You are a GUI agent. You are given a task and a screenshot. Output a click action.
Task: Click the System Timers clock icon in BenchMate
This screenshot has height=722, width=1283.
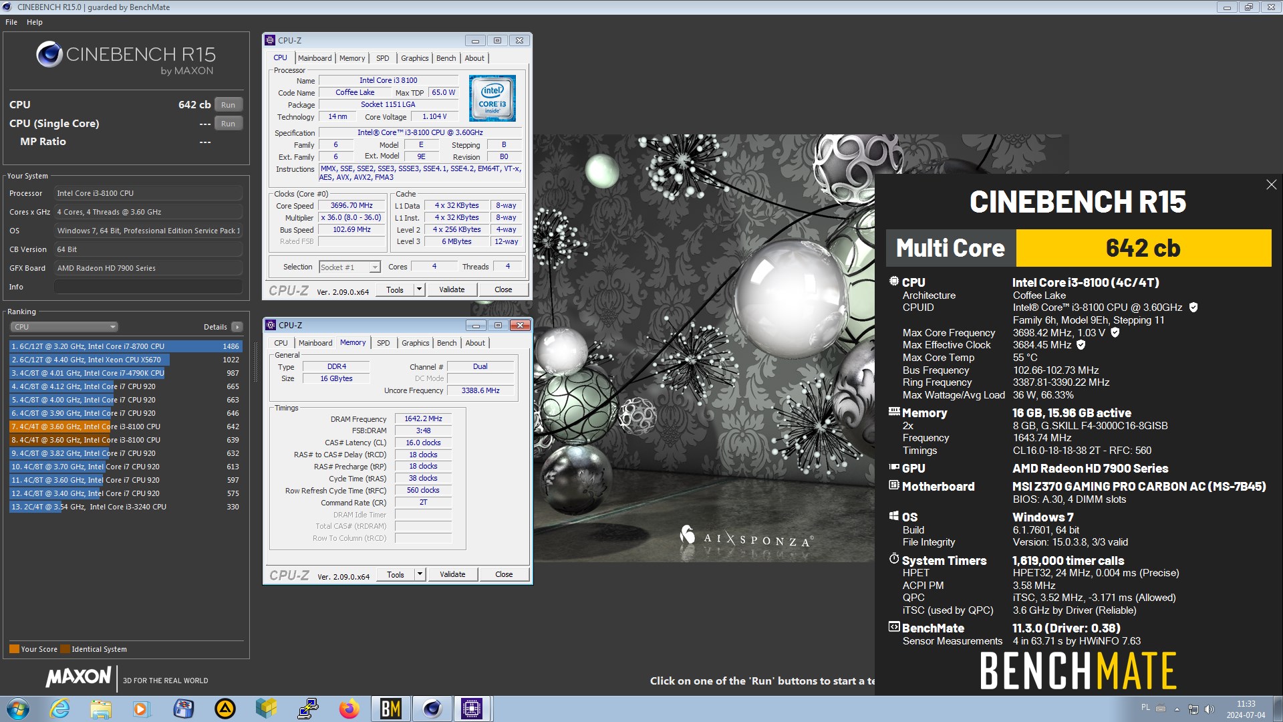894,558
